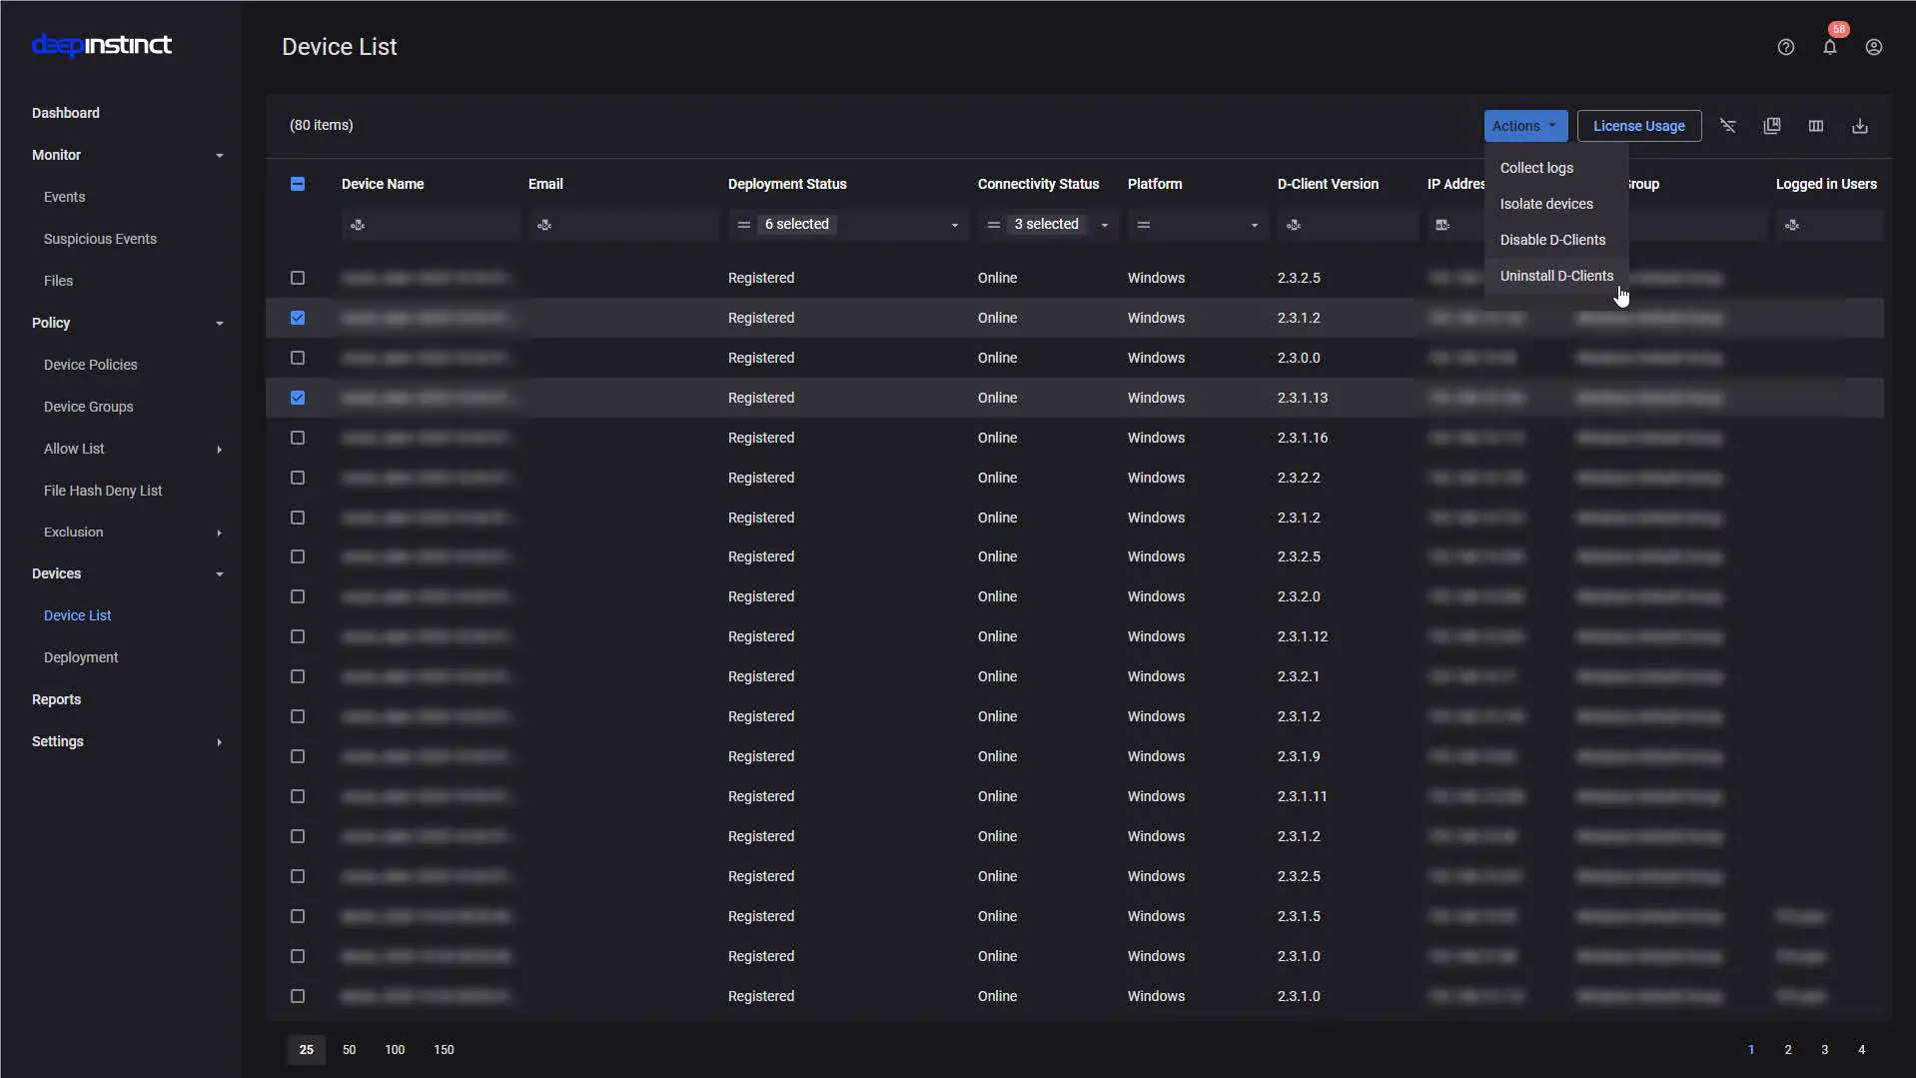This screenshot has width=1916, height=1078.
Task: Tick the checkbox for version 2.3.1.5
Action: (297, 916)
